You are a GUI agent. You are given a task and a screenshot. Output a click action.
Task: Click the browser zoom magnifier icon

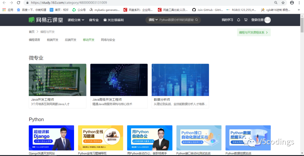point(276,3)
